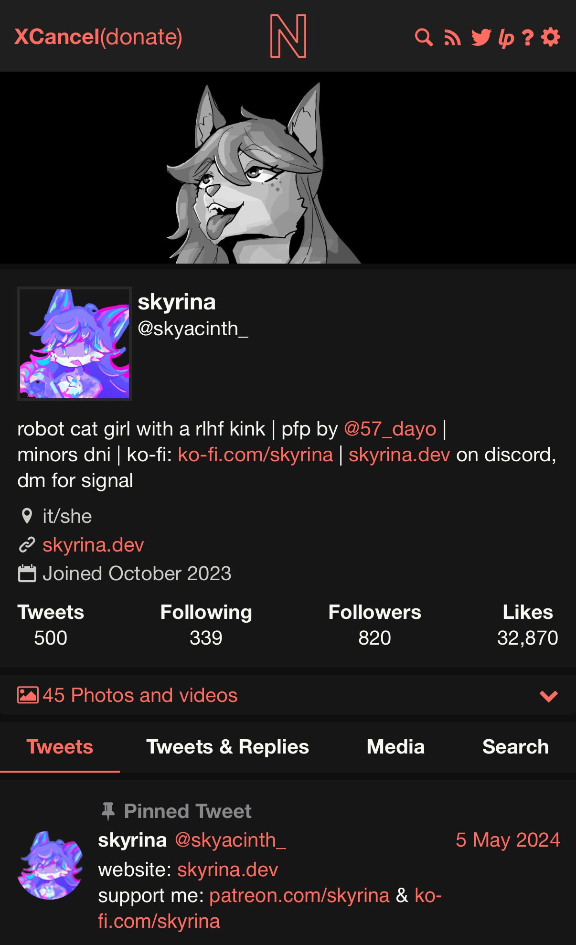Open the question mark help icon

pos(528,38)
